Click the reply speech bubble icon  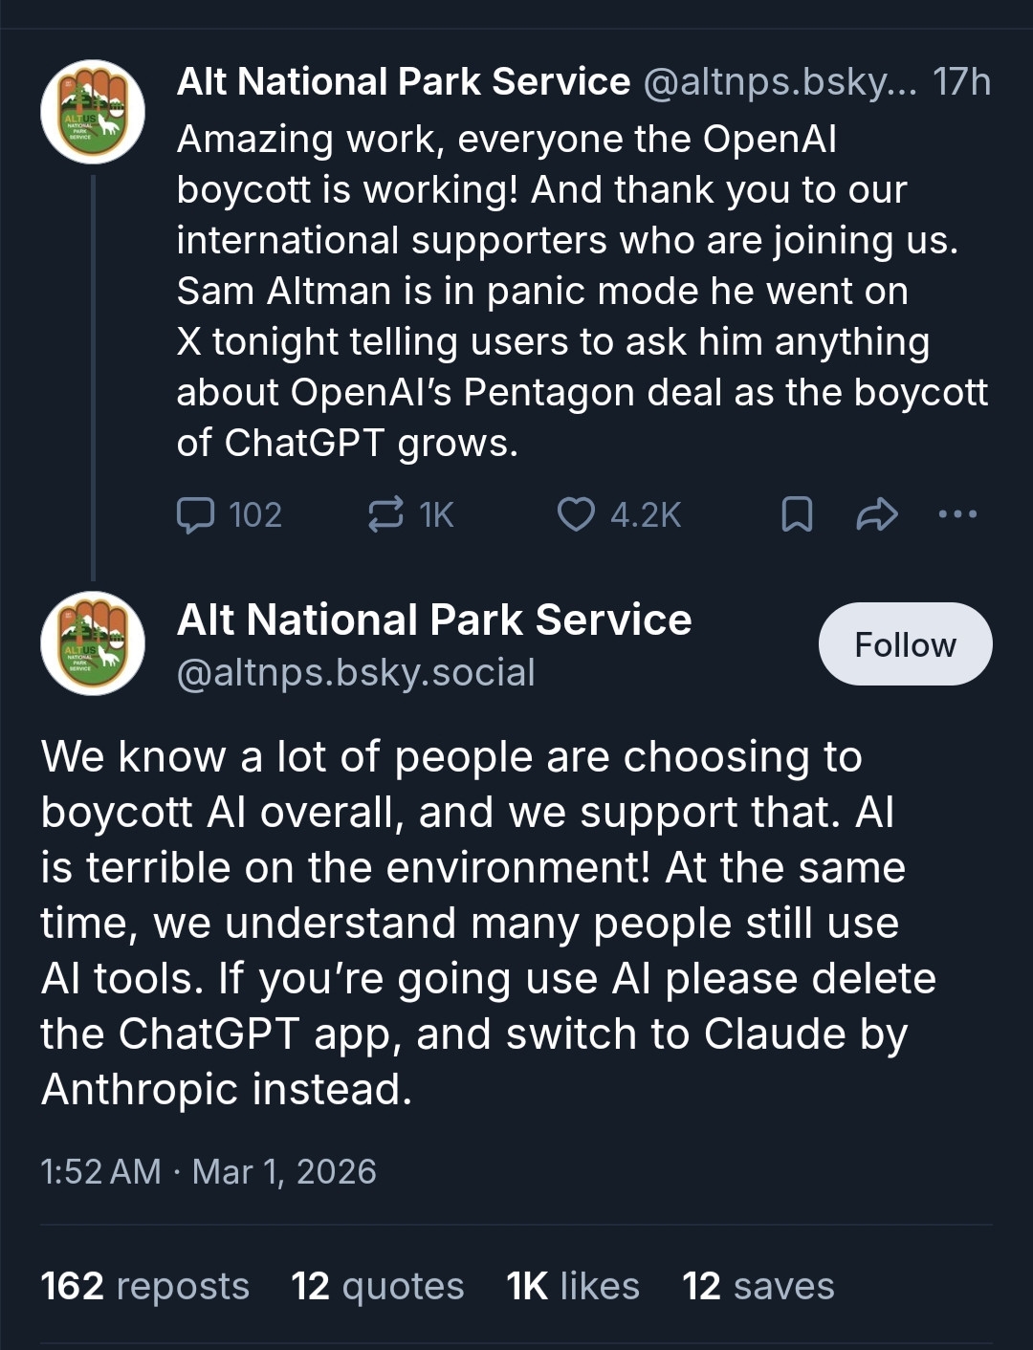tap(196, 514)
